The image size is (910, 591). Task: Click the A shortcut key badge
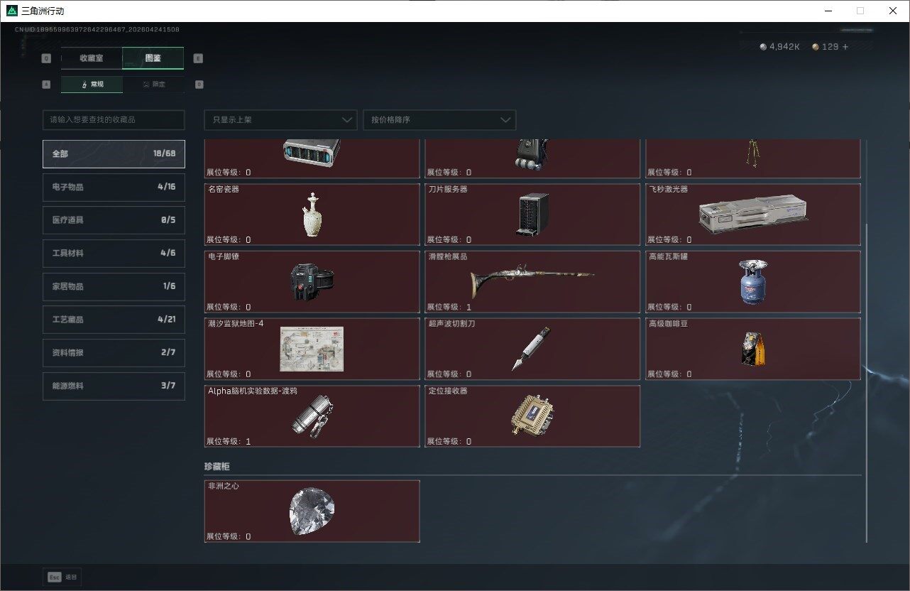click(46, 85)
